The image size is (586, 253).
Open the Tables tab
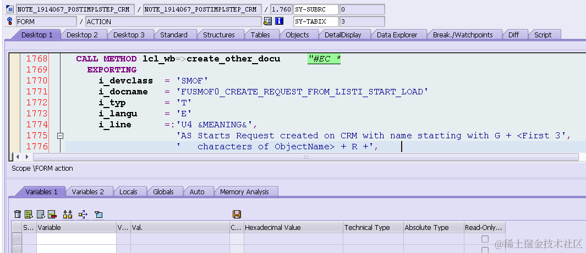point(260,35)
